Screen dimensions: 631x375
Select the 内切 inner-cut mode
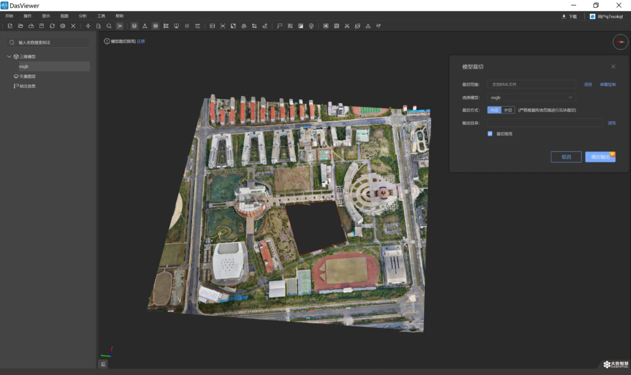tap(494, 110)
